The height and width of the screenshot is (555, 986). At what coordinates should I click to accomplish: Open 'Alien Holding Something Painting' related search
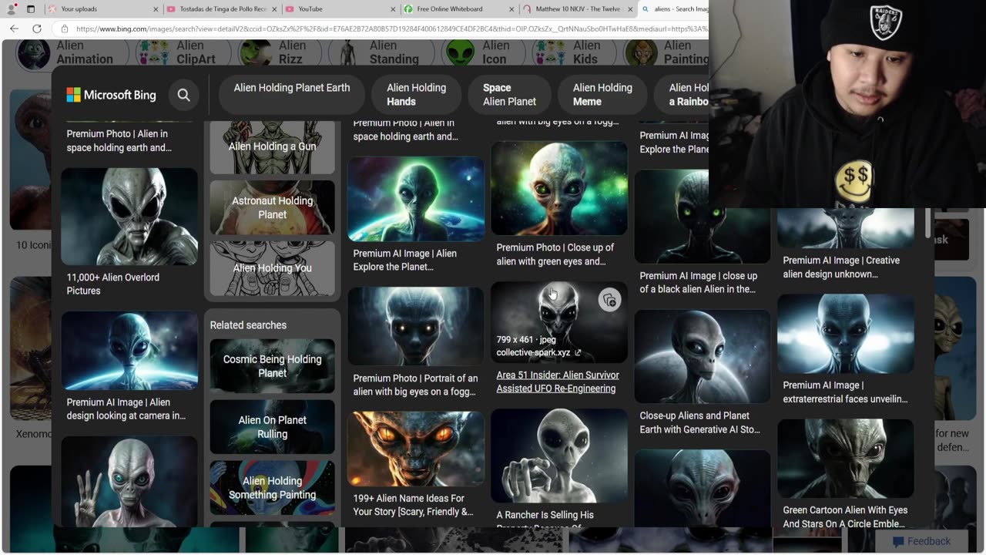tap(272, 488)
